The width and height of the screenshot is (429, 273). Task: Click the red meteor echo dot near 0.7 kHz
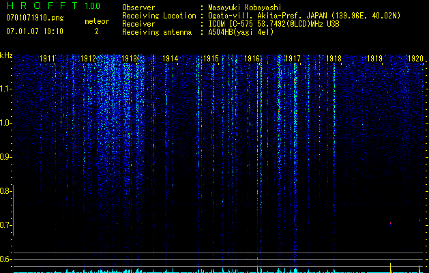[x=390, y=223]
